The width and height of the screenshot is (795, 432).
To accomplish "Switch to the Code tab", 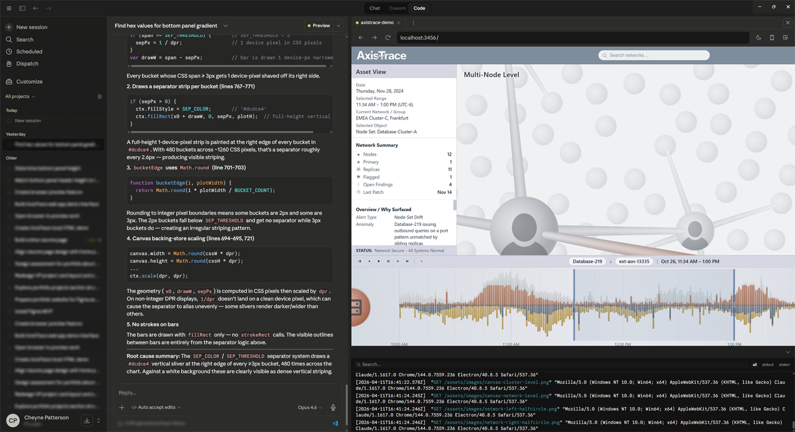I will pyautogui.click(x=419, y=8).
